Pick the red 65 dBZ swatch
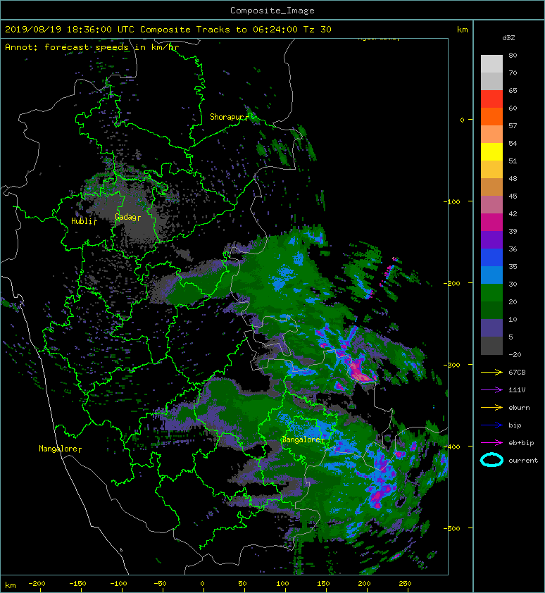545x593 pixels. click(x=491, y=99)
